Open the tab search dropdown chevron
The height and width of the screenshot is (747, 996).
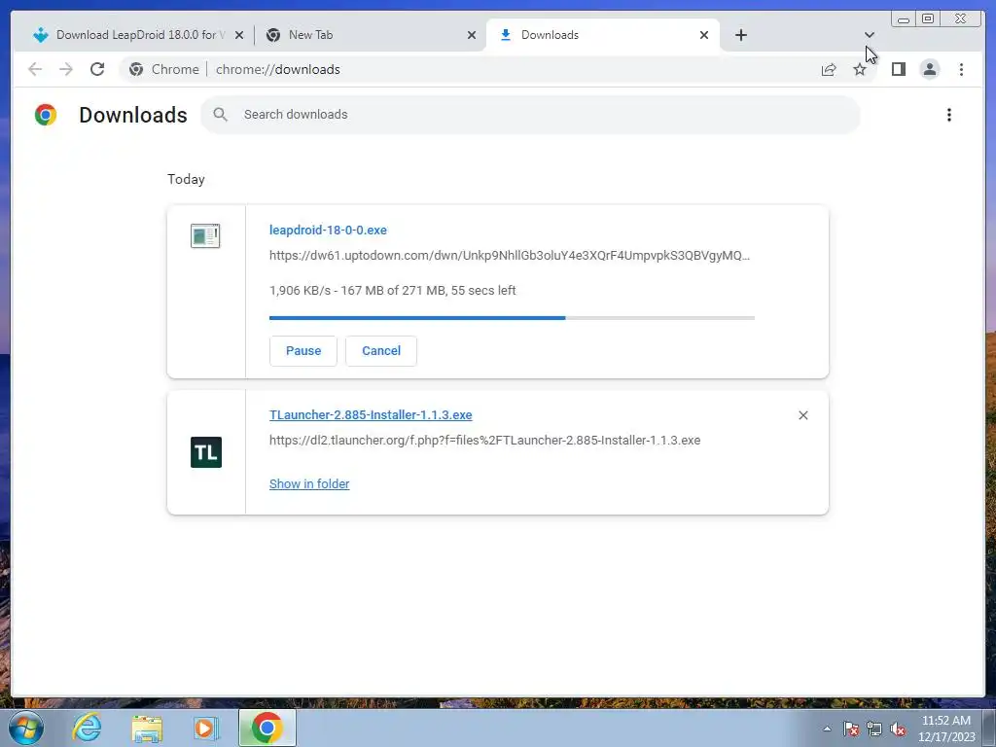[870, 35]
